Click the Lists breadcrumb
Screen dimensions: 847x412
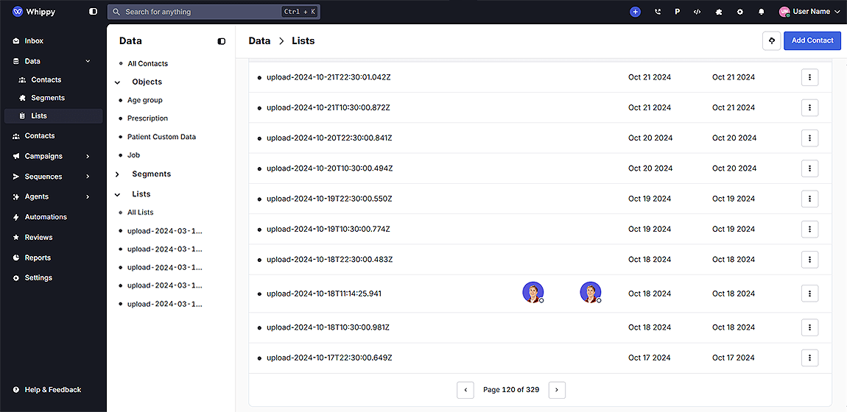pyautogui.click(x=303, y=41)
